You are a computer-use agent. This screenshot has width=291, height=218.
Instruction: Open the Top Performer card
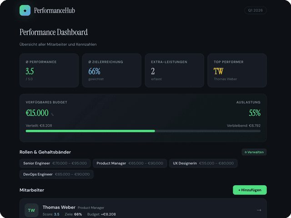tap(237, 70)
